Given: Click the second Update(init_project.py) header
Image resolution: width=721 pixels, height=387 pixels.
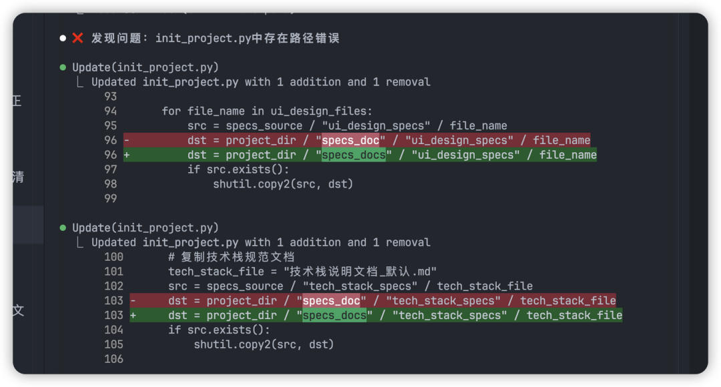Looking at the screenshot, I should click(146, 228).
